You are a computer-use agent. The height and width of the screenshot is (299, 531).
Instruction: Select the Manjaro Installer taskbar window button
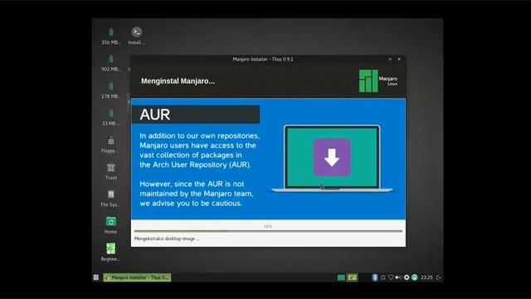(x=137, y=277)
